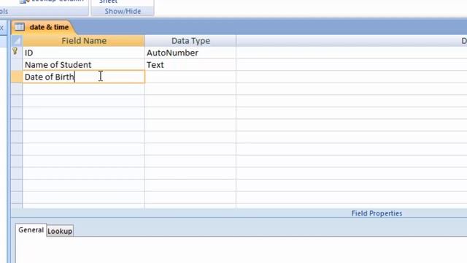Click the empty Data Type cell for Date of Birth
The width and height of the screenshot is (467, 263).
(x=190, y=77)
